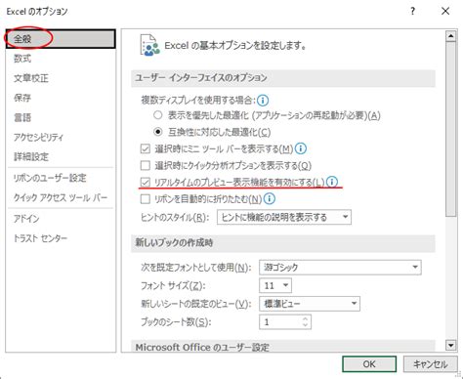
Task: Click the info icon next to ミニ ツール バー option
Action: tap(301, 148)
